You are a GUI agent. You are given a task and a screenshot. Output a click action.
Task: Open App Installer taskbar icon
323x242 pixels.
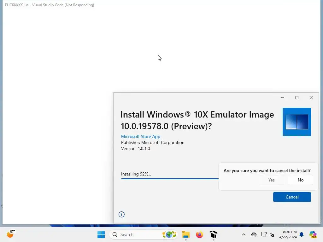(x=214, y=234)
